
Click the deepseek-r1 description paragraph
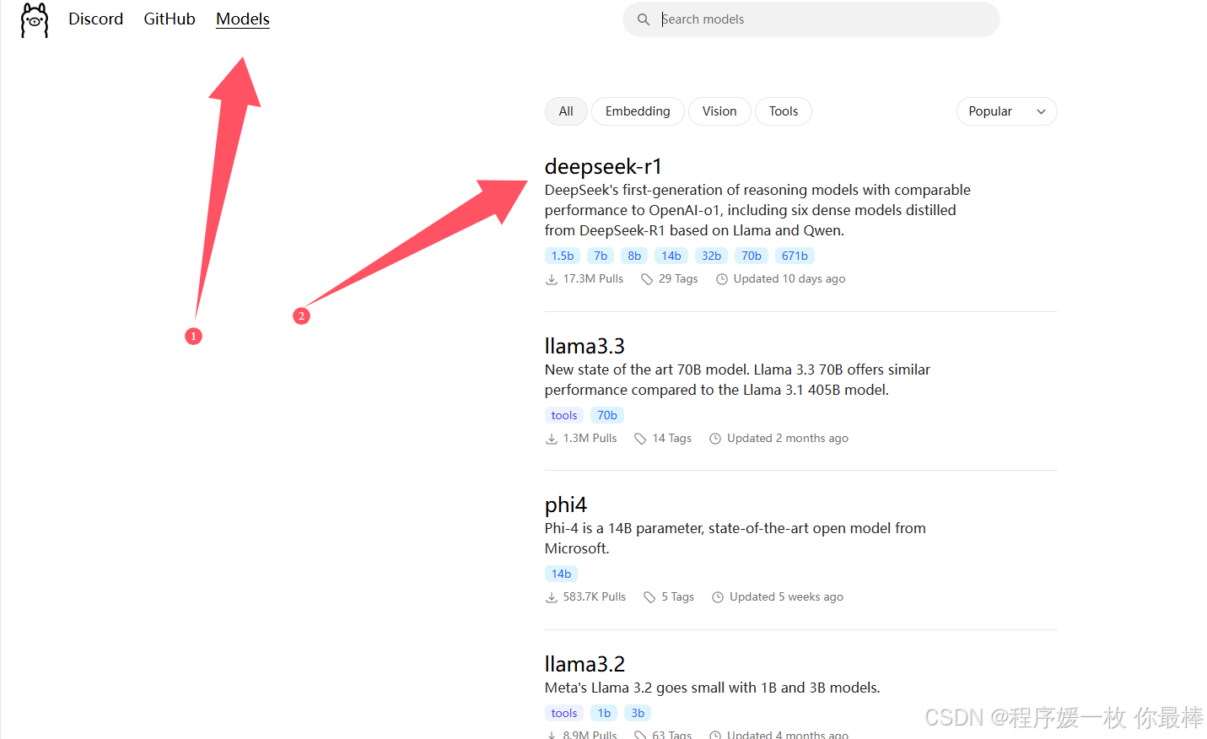tap(757, 210)
